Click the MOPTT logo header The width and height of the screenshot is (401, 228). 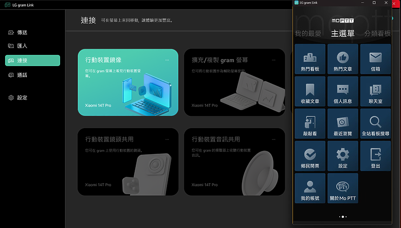pyautogui.click(x=343, y=20)
